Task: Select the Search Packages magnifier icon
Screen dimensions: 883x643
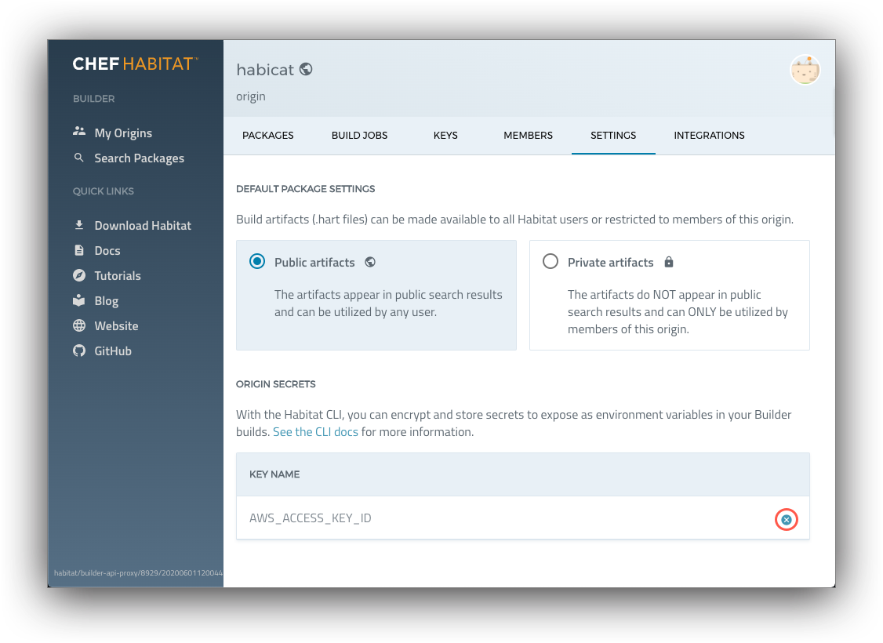Action: (78, 158)
